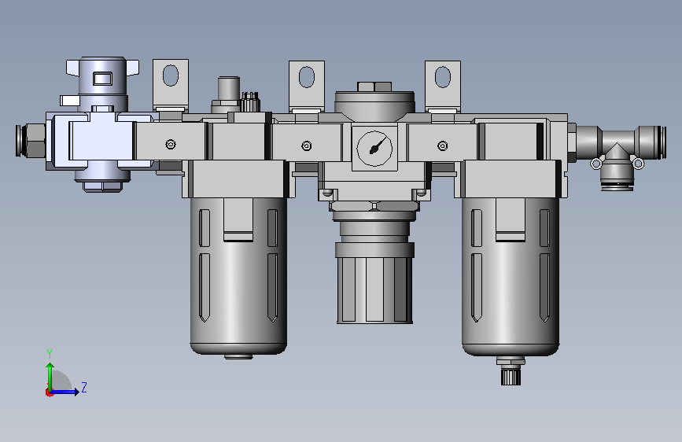Click the slot hole in the middle mounting bracket

point(307,76)
